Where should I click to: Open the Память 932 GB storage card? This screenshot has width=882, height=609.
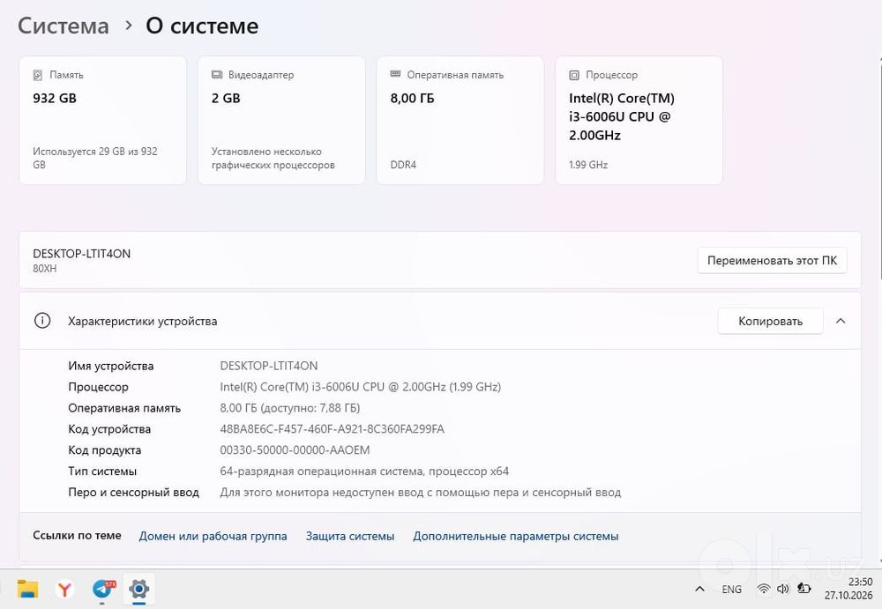(x=103, y=121)
